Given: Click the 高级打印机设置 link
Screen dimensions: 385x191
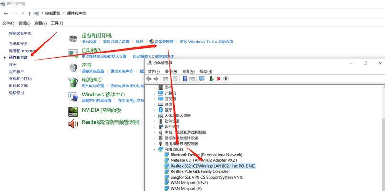Looking at the screenshot, I should coord(116,42).
